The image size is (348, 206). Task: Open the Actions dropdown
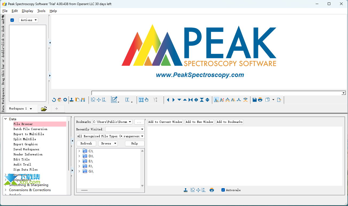tap(29, 20)
